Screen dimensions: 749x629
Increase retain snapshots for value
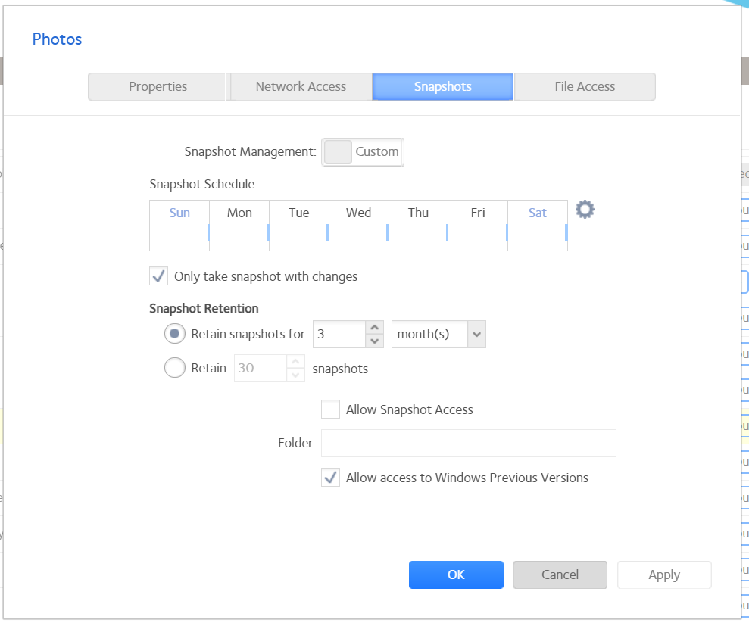click(x=375, y=328)
